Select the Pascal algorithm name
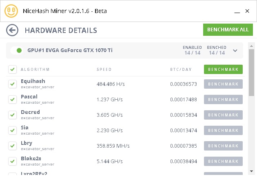This screenshot has height=179, width=257. coord(29,96)
